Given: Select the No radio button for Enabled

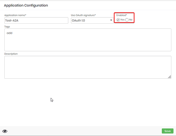Looking at the screenshot, I should click(127, 20).
